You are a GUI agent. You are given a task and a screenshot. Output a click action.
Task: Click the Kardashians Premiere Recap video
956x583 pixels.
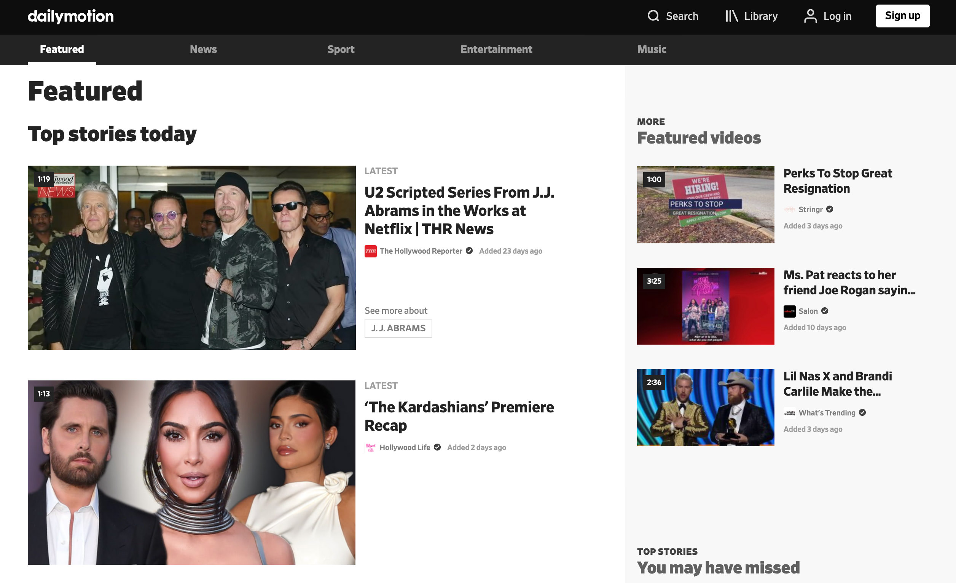click(x=192, y=472)
